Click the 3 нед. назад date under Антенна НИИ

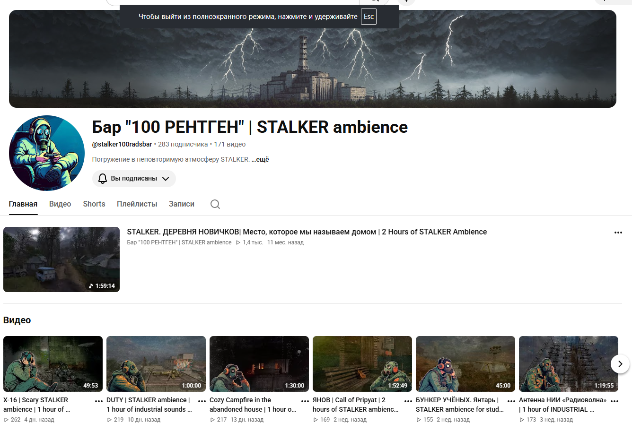(x=556, y=420)
